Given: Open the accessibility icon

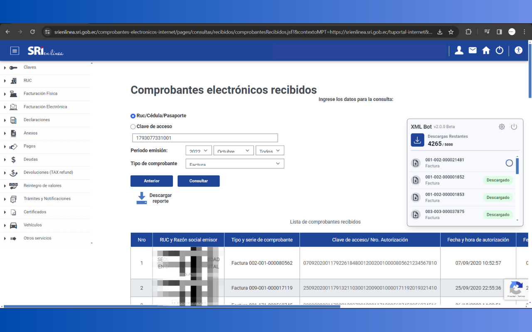Looking at the screenshot, I should point(518,50).
